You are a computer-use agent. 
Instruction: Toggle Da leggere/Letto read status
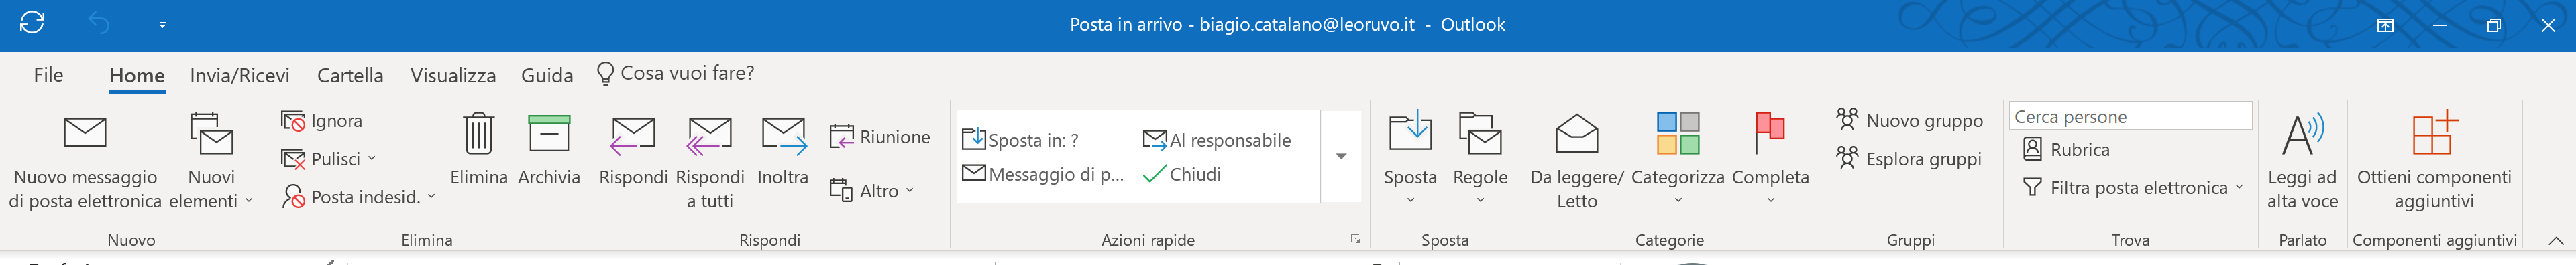[x=1577, y=133]
